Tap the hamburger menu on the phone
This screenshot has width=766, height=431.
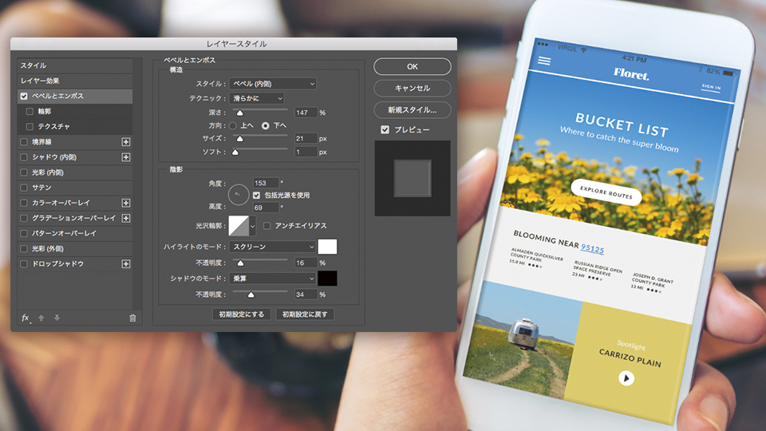pyautogui.click(x=544, y=61)
